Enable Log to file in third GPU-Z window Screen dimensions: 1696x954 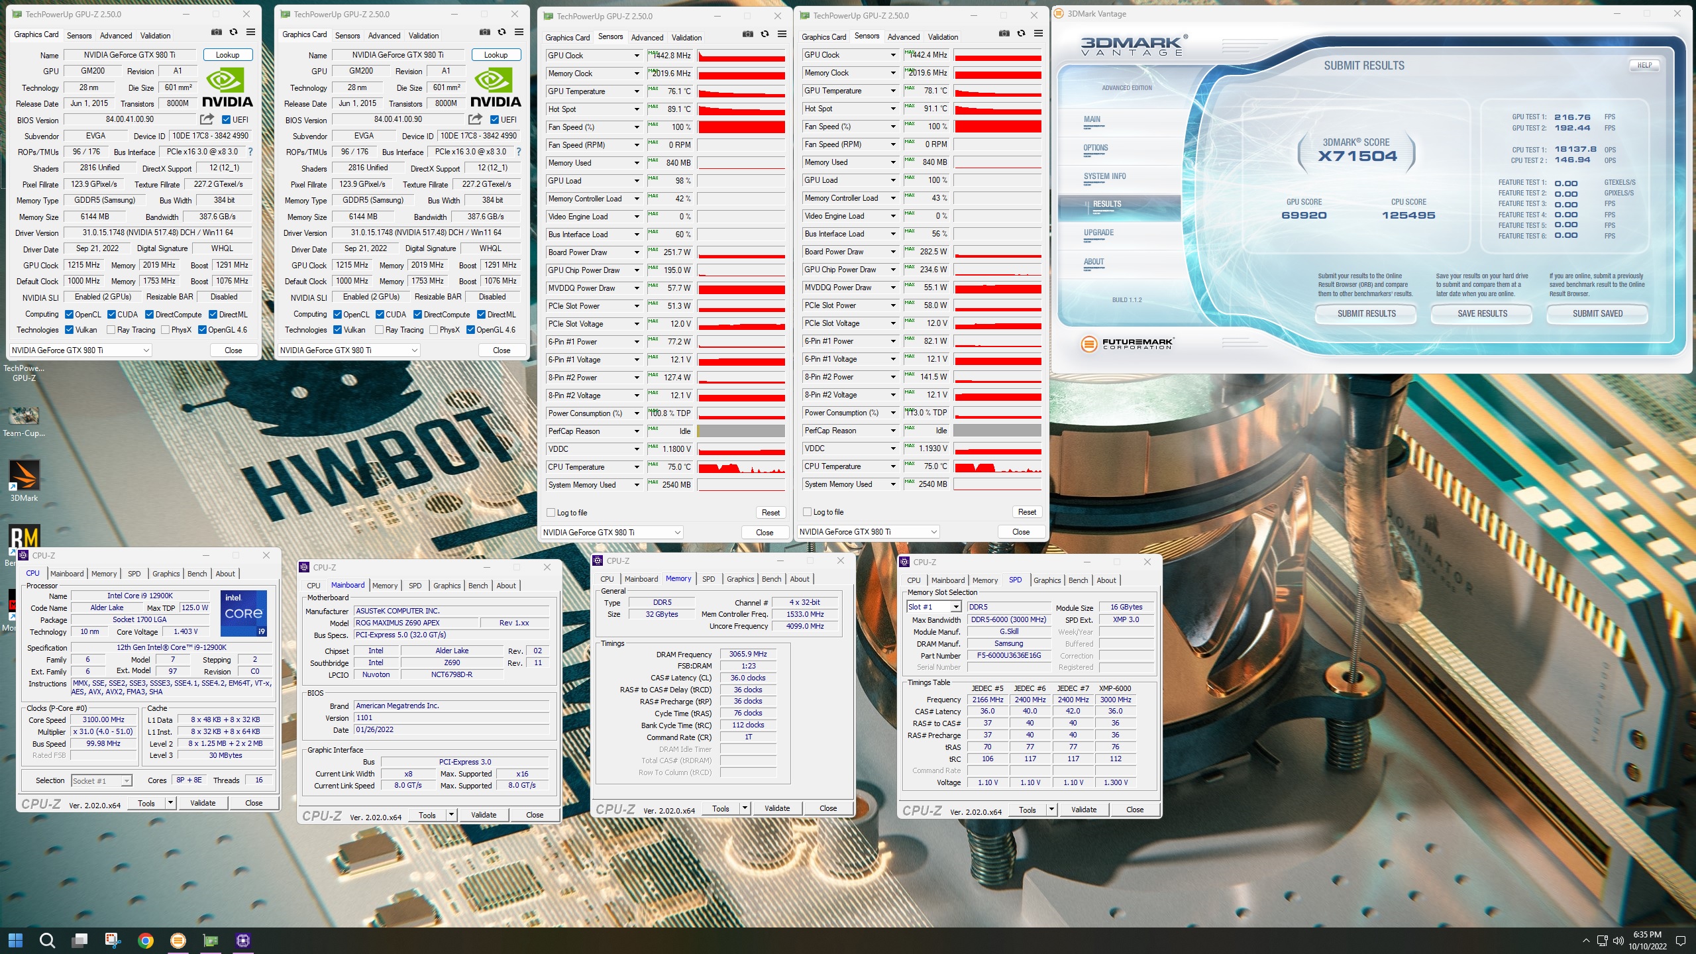551,513
